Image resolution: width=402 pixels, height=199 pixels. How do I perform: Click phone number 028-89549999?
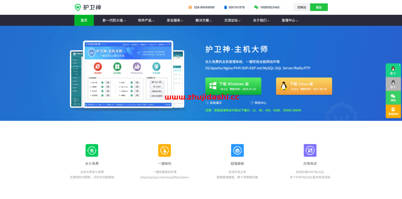pos(204,7)
